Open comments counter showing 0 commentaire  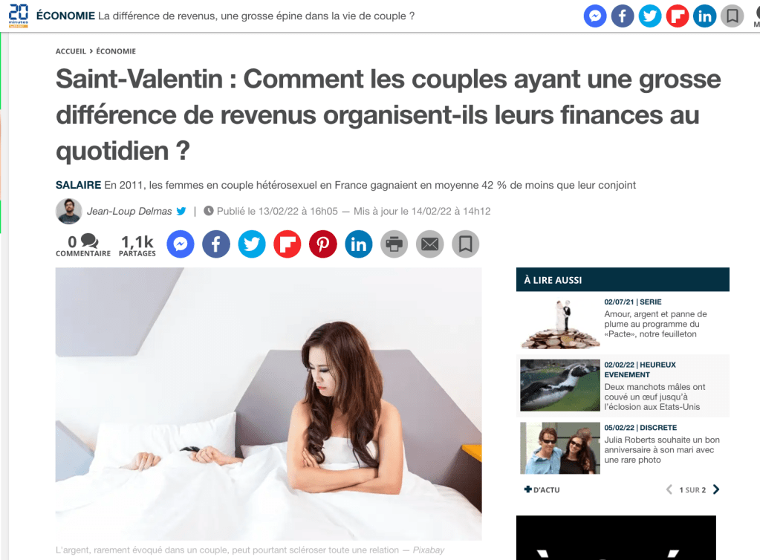(83, 245)
